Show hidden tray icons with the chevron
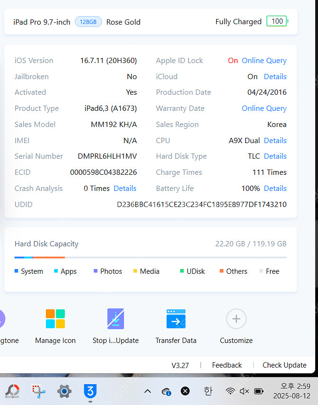Viewport: 318px width, 405px height. (147, 392)
